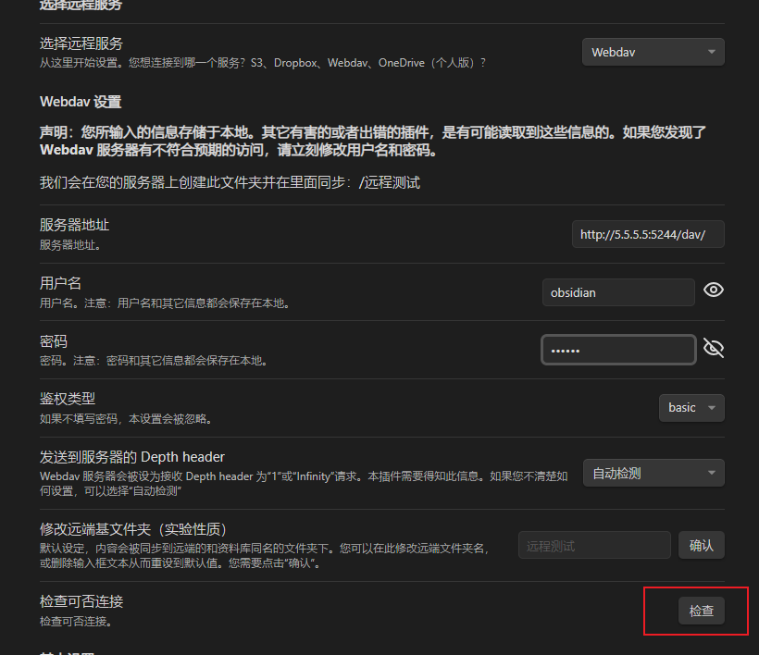Image resolution: width=759 pixels, height=655 pixels.
Task: Click the chevron arrow on the Webdav dropdown
Action: pyautogui.click(x=711, y=52)
